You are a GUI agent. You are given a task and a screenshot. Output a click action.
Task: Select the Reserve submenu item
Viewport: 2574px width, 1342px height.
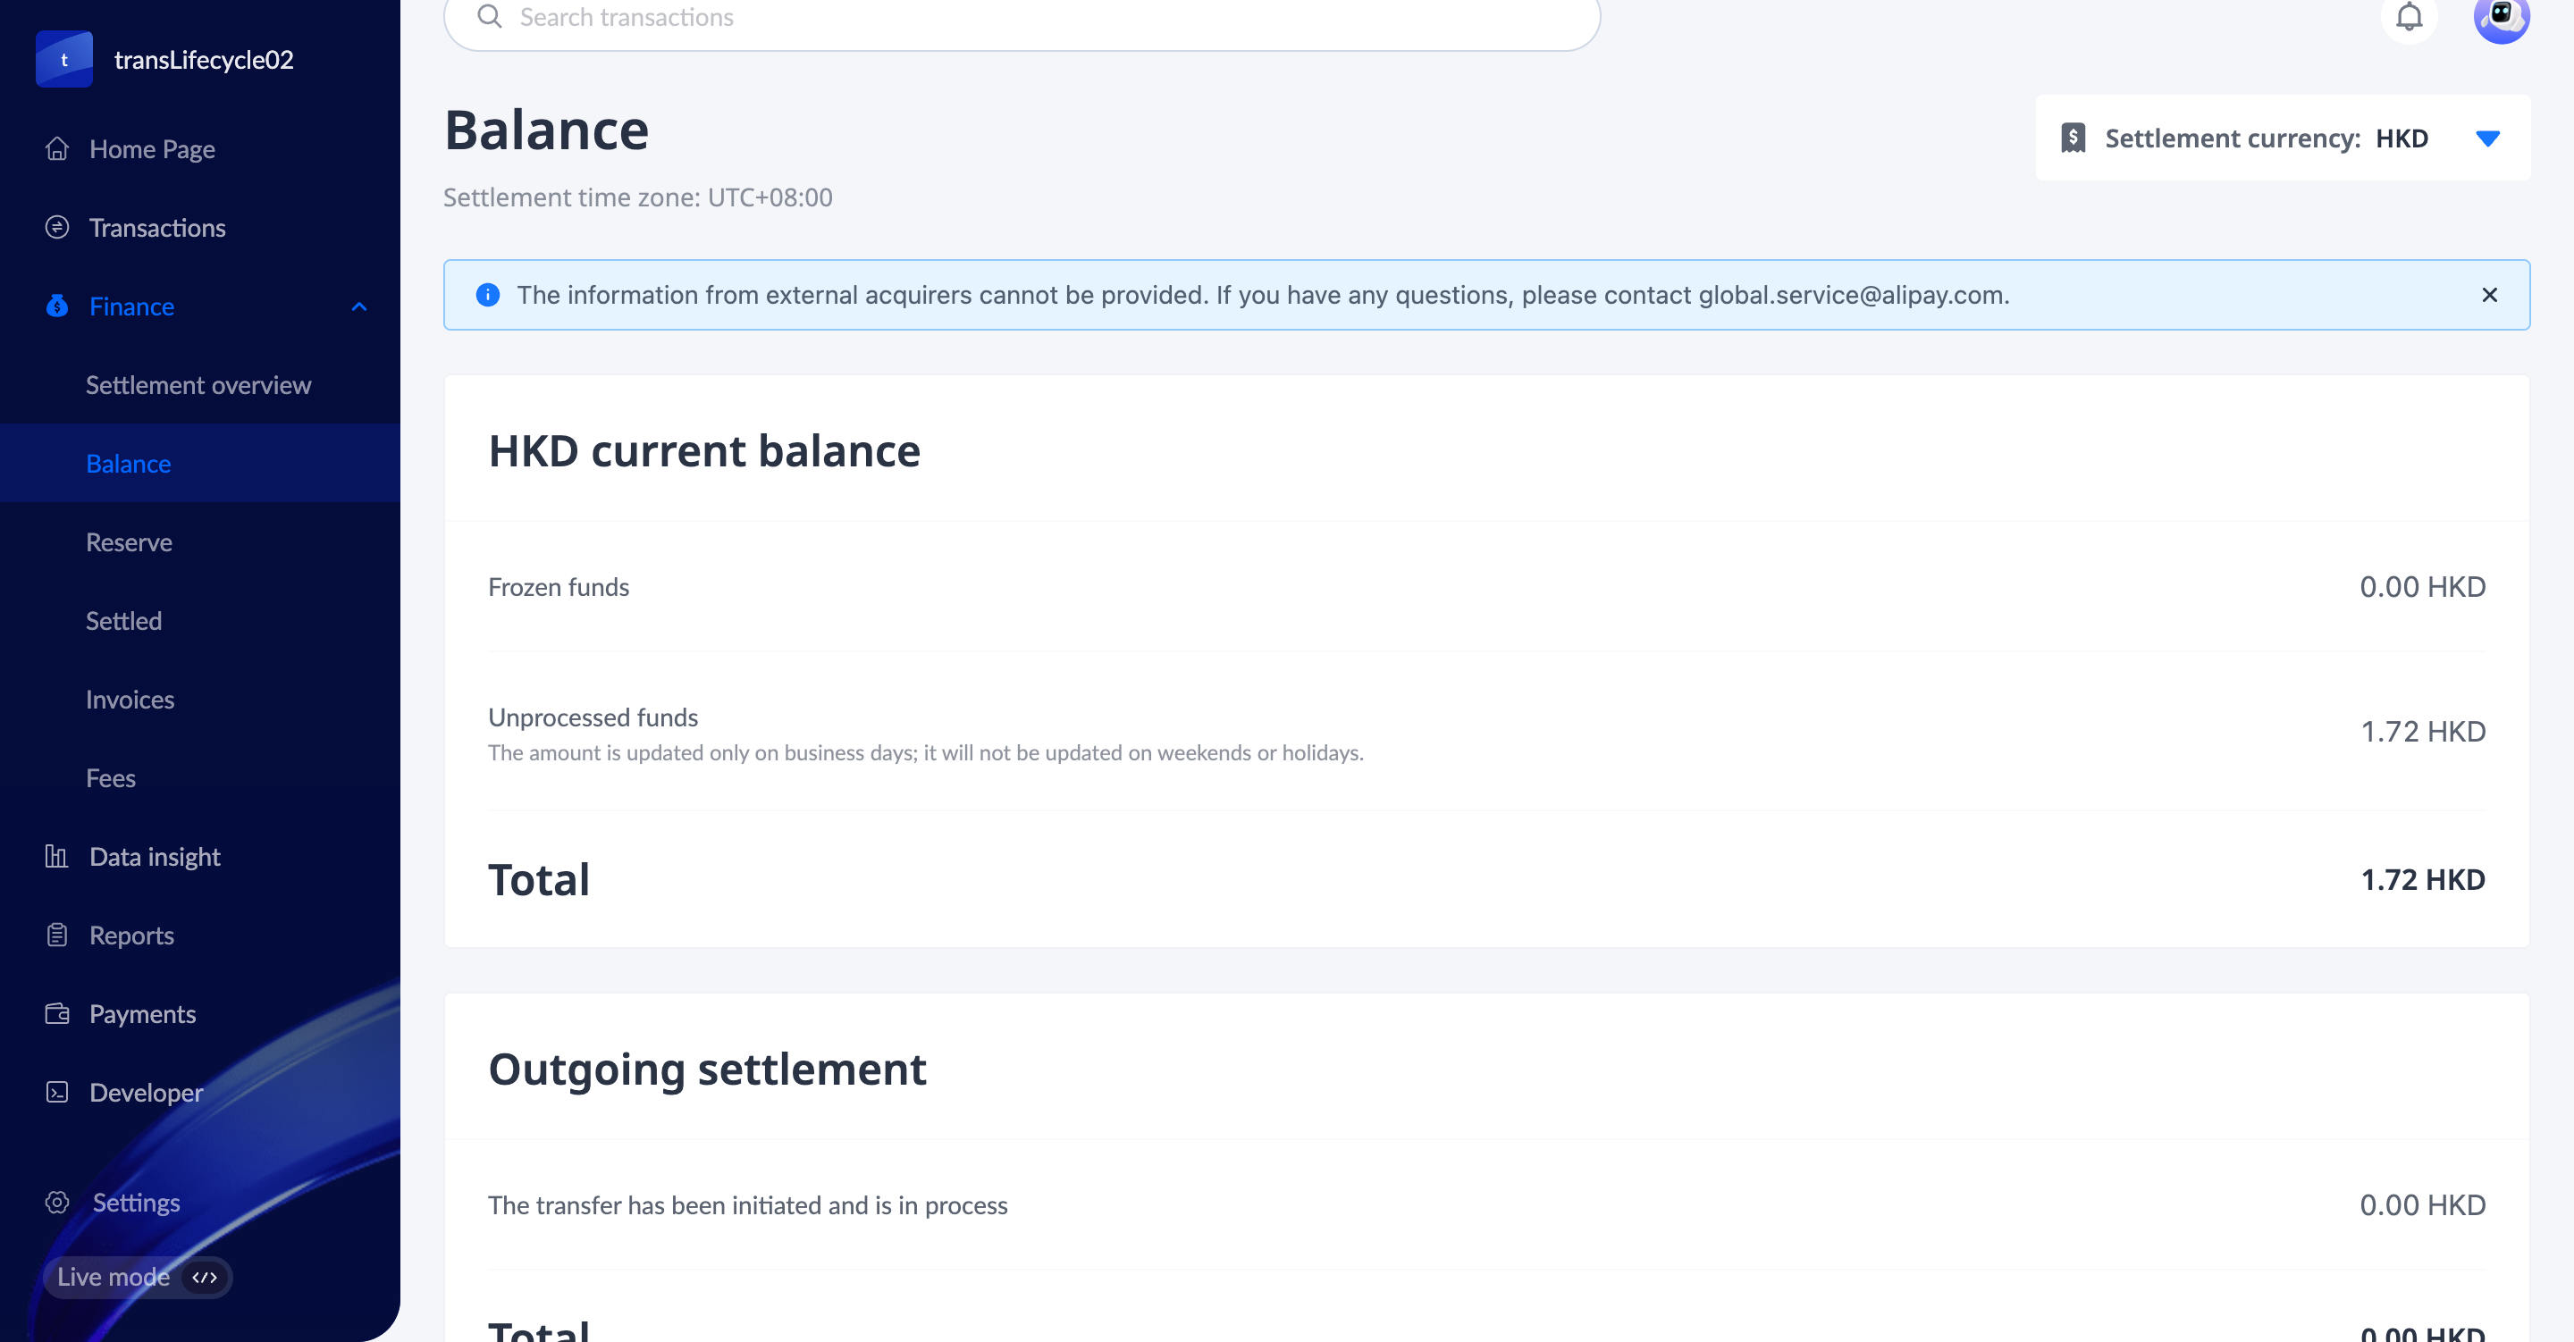point(129,542)
